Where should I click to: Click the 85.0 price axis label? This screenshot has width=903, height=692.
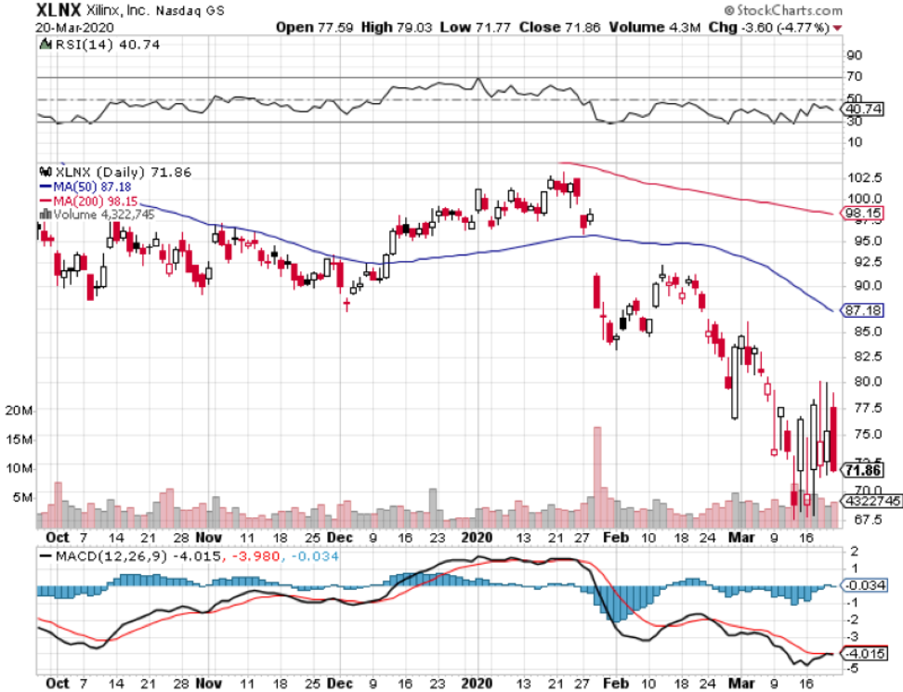tap(868, 332)
